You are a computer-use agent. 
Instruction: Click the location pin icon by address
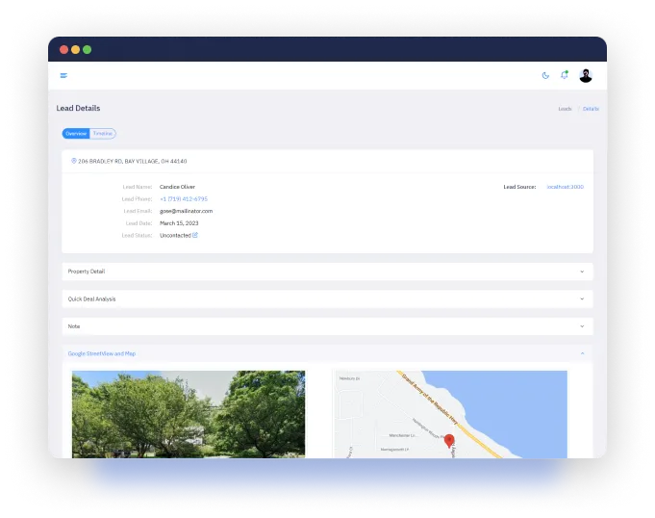[73, 161]
